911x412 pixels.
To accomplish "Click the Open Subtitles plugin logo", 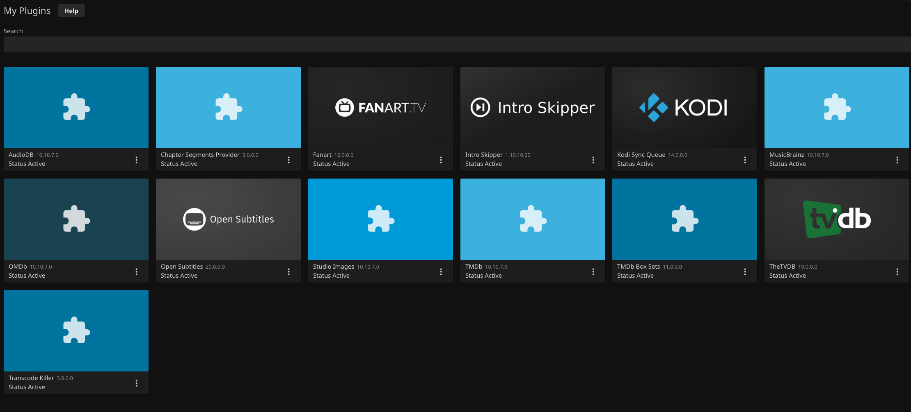I will pos(228,219).
